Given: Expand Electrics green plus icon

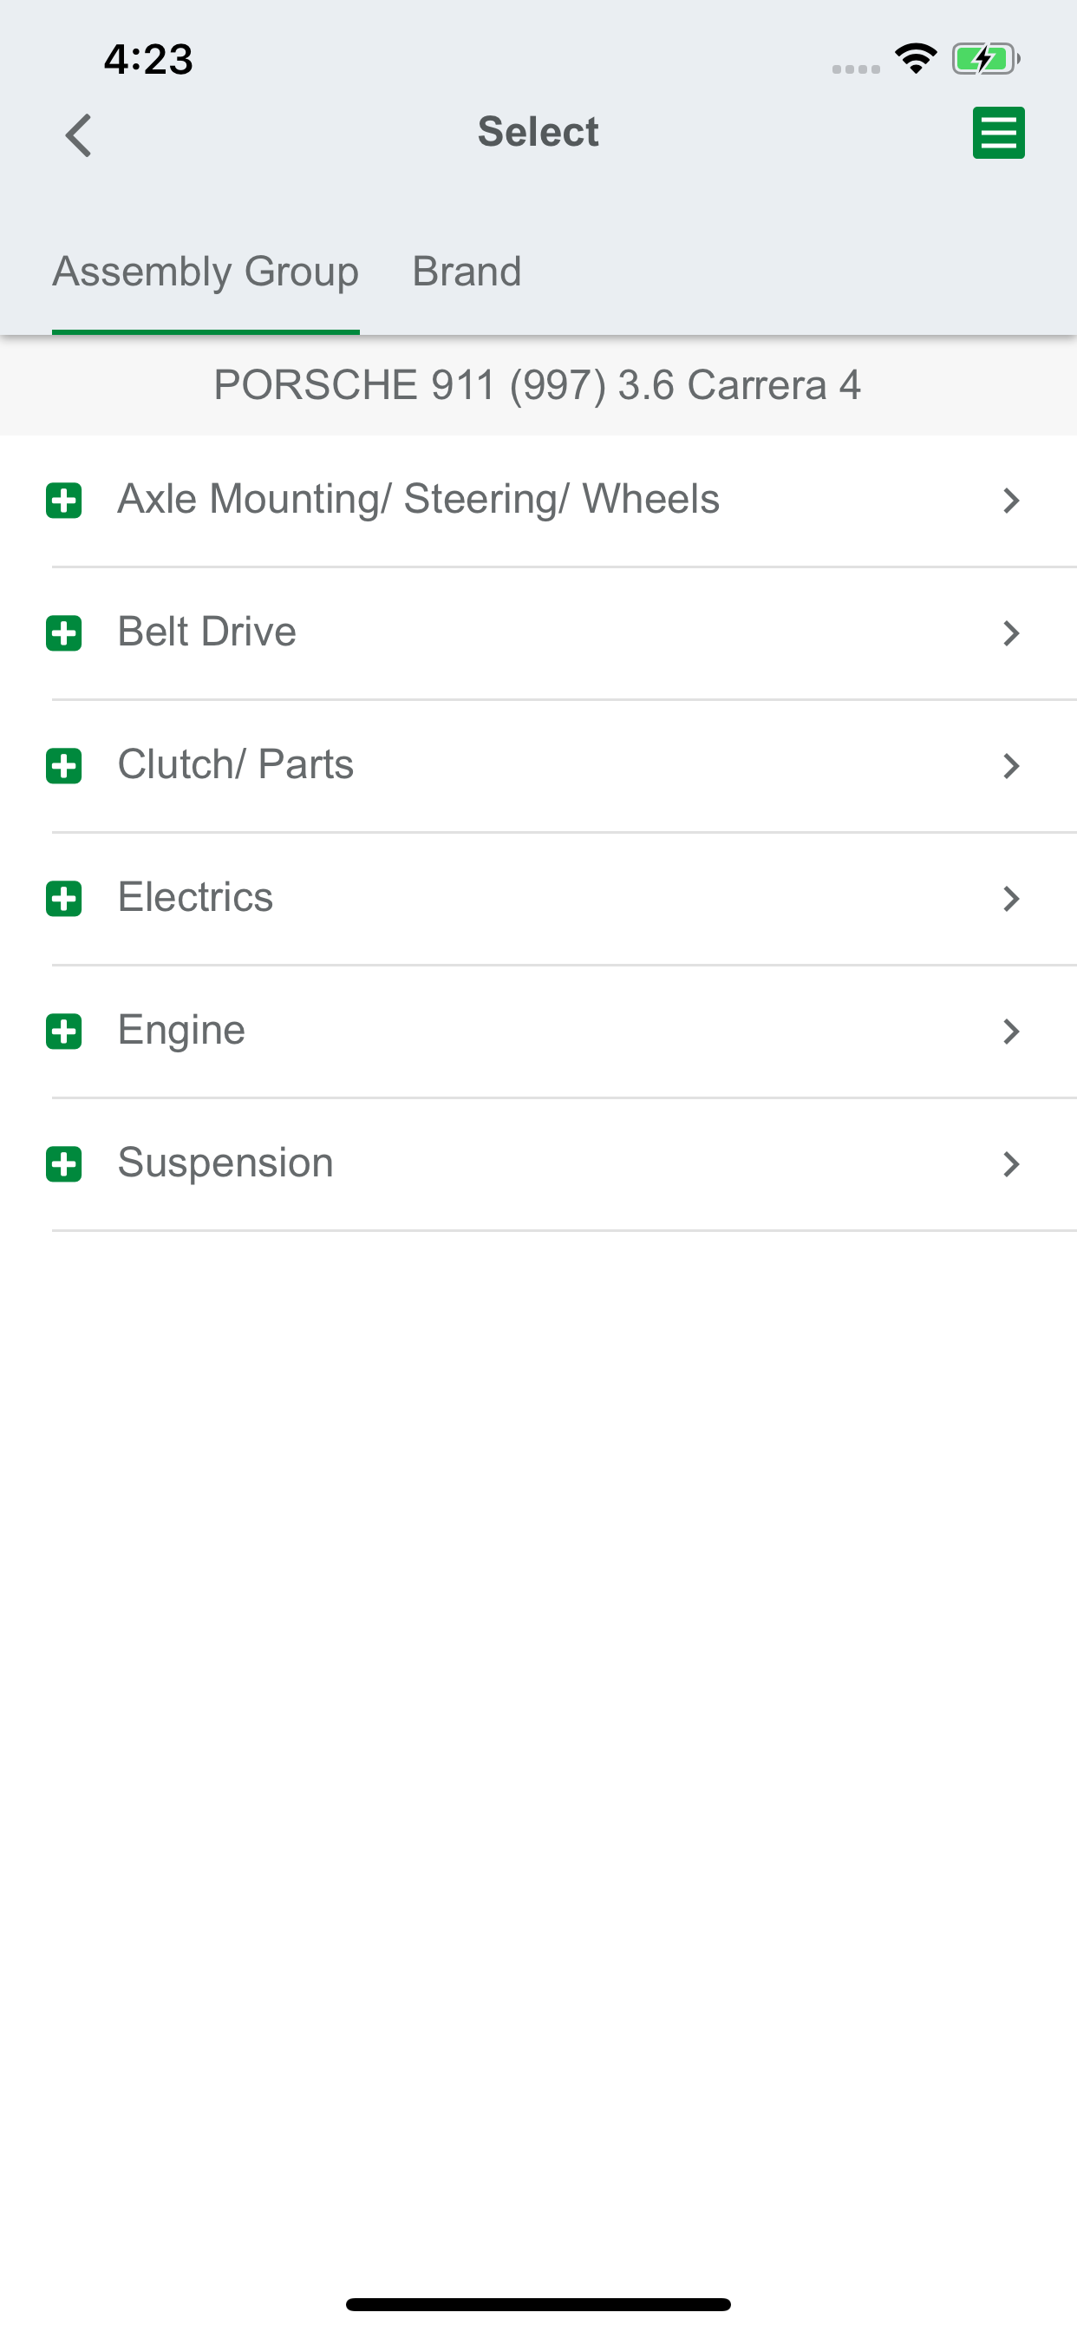Looking at the screenshot, I should pyautogui.click(x=63, y=898).
